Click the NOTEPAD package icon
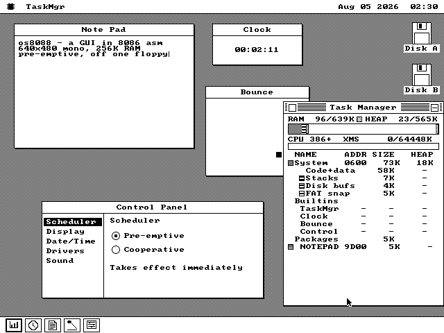The image size is (444, 333). pos(291,247)
